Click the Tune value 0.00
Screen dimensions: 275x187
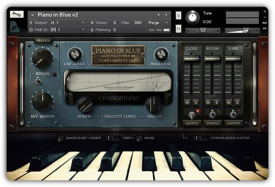207,22
